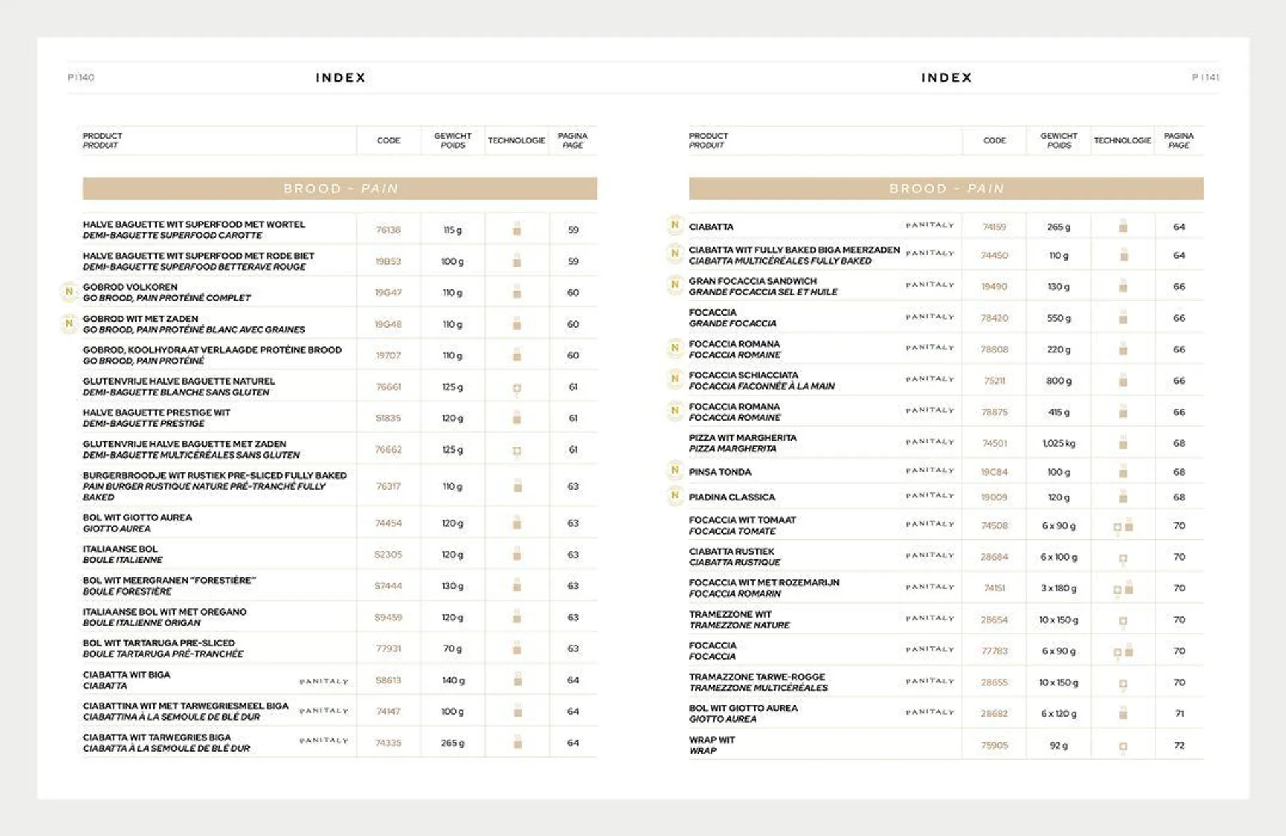The image size is (1286, 836).
Task: Select technology icon in Halve baguette met wortel row
Action: (x=517, y=228)
